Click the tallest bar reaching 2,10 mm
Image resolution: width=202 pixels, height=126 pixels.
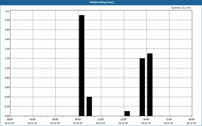pyautogui.click(x=82, y=66)
